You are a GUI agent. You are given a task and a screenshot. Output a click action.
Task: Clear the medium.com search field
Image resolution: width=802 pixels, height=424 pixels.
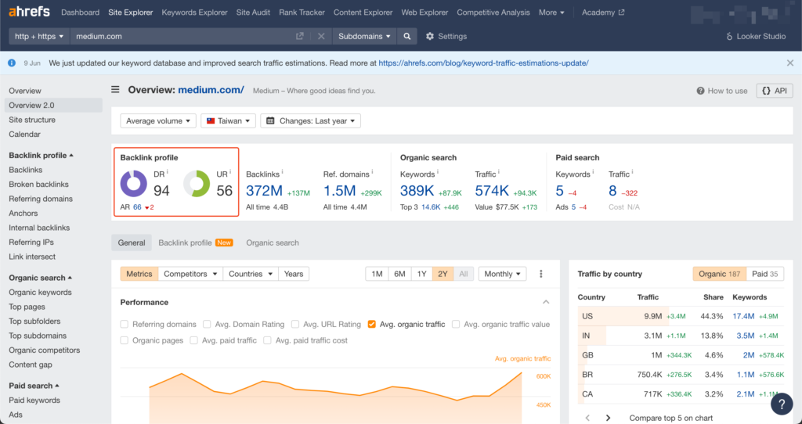tap(321, 36)
